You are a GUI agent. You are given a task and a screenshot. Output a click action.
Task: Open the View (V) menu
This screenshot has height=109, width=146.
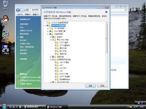[36, 14]
